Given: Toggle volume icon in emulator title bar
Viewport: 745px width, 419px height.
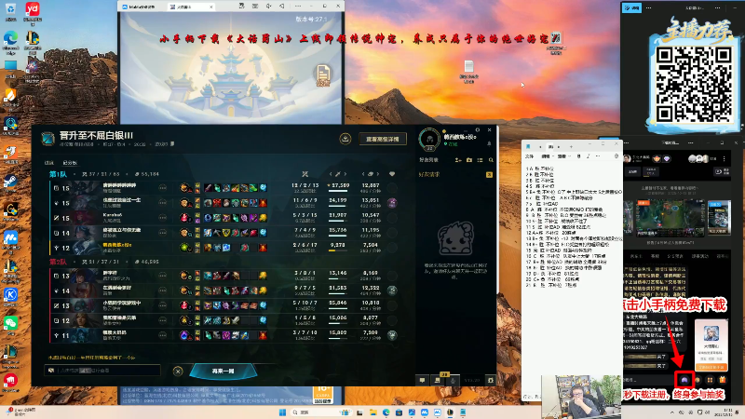Looking at the screenshot, I should (268, 7).
